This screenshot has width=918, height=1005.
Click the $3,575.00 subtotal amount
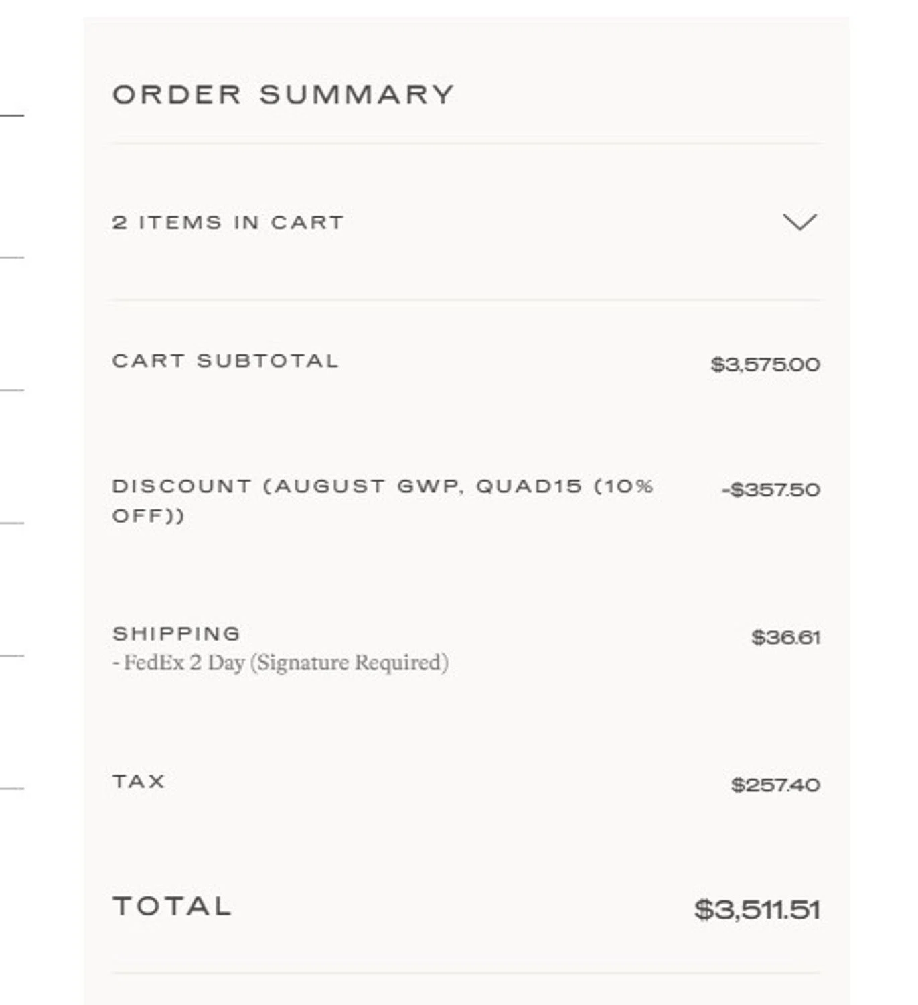click(x=765, y=364)
